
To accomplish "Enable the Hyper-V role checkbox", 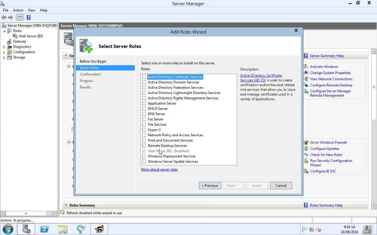I will pyautogui.click(x=144, y=130).
